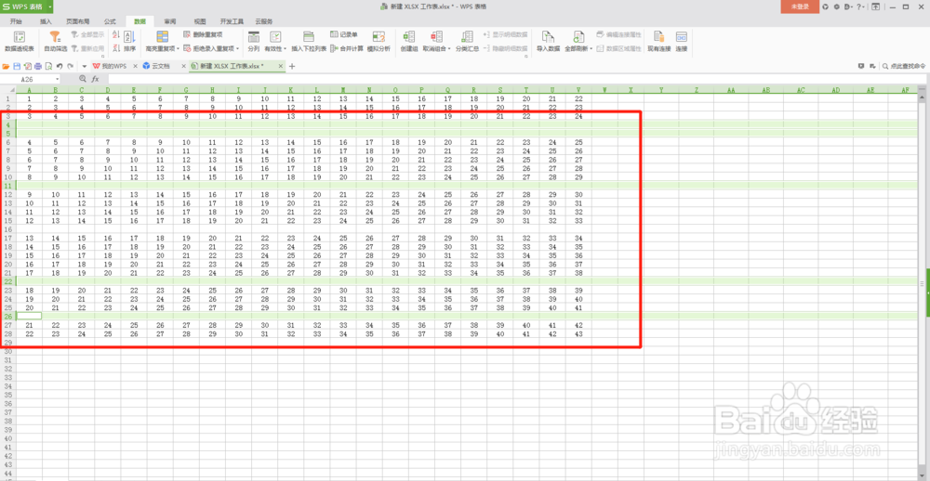Click the print preview icon in quick toolbar
The height and width of the screenshot is (481, 930).
[48, 66]
